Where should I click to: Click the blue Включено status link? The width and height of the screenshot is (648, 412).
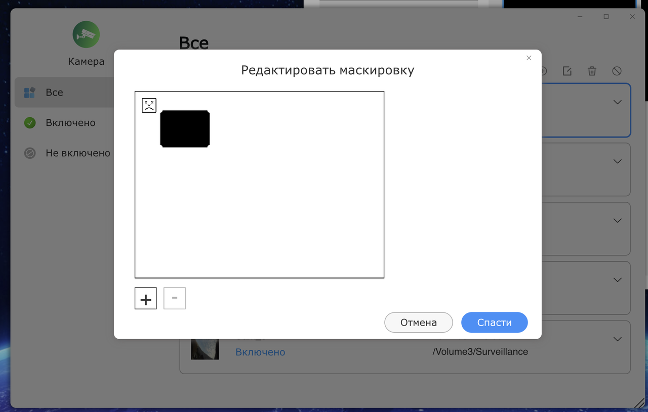(260, 352)
